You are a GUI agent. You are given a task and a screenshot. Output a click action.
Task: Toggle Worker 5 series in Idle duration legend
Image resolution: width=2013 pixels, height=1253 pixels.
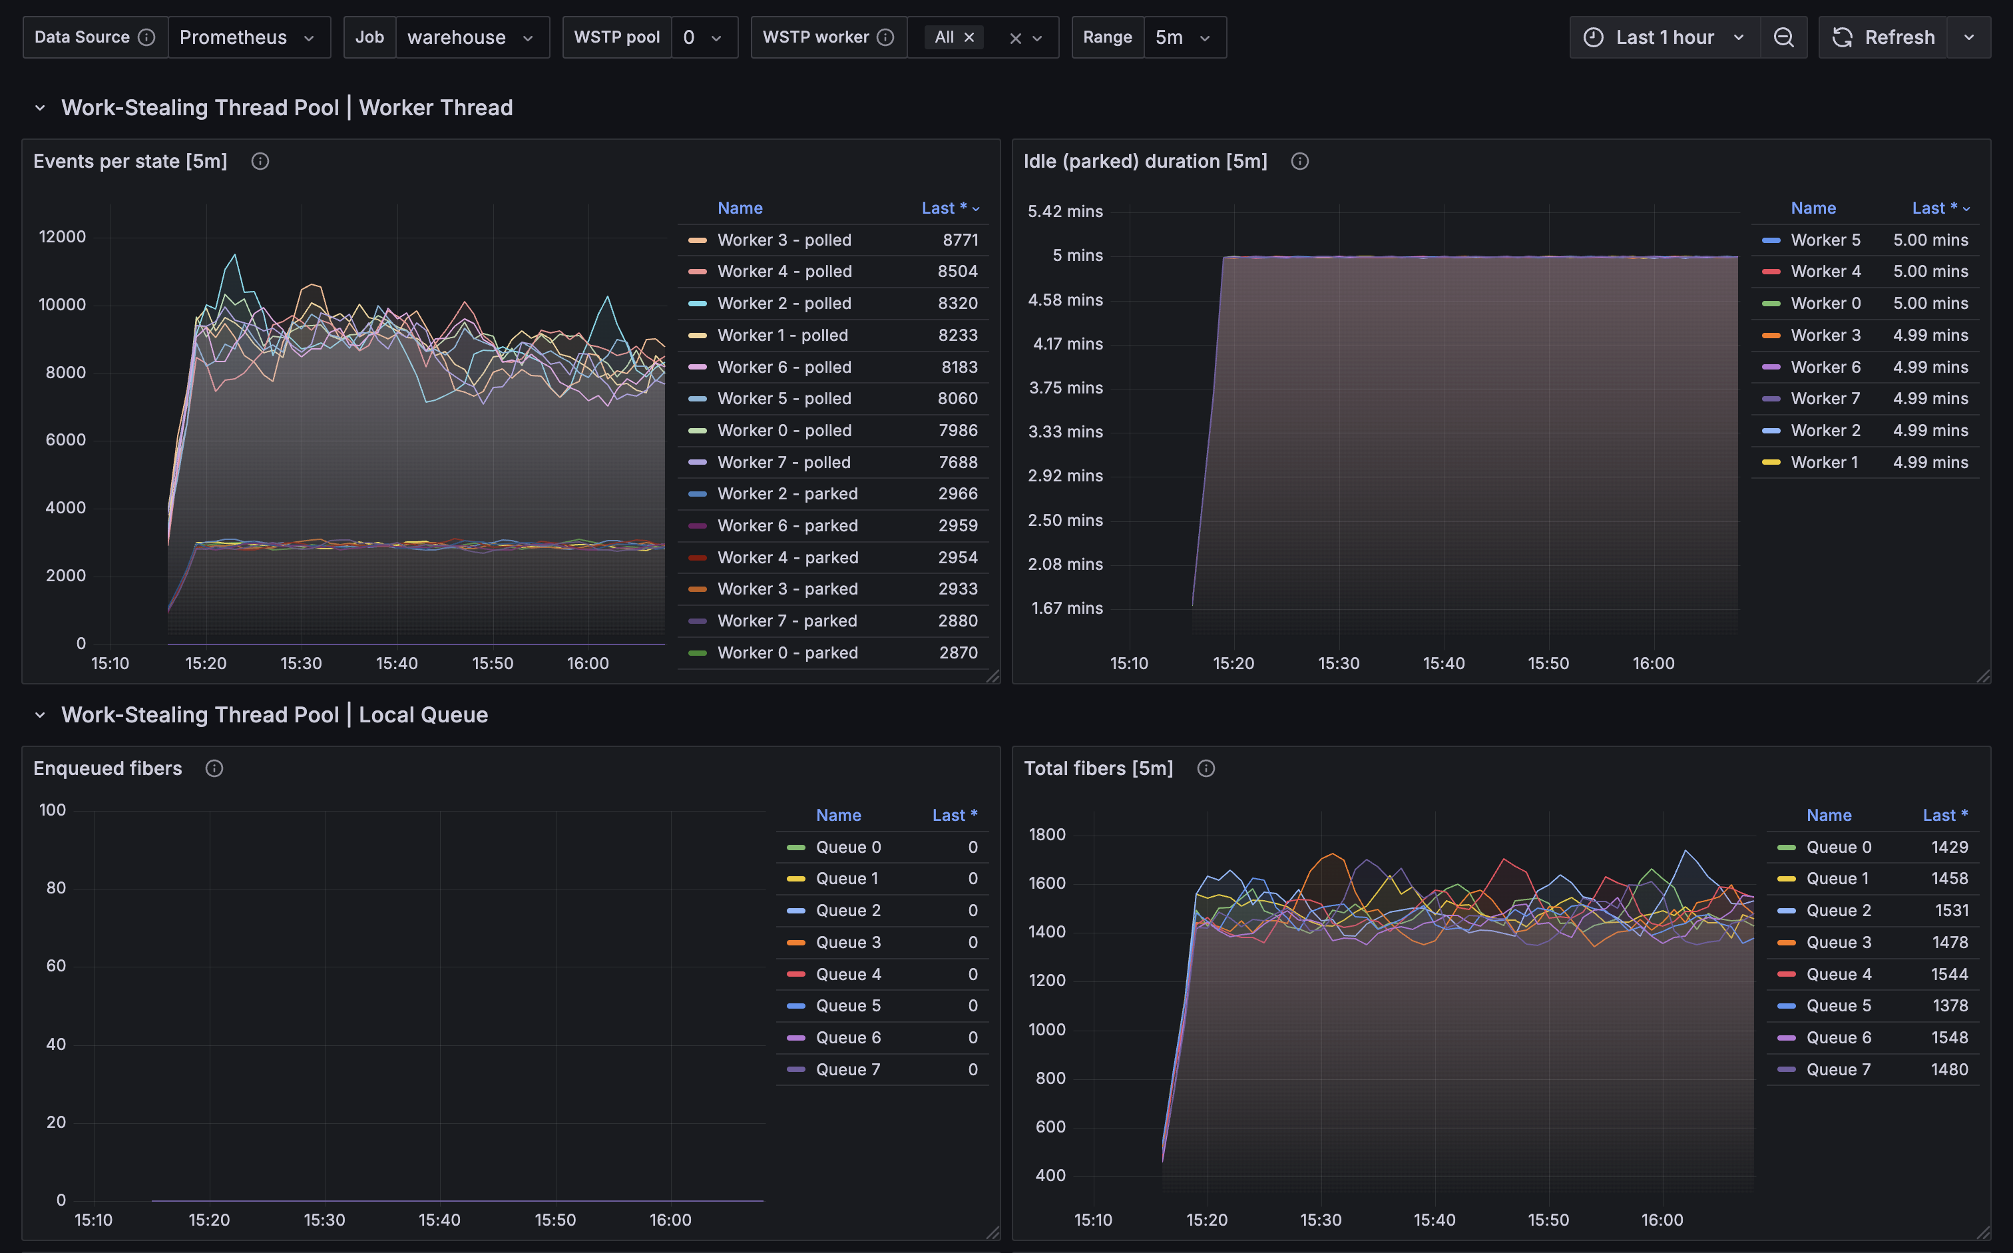tap(1825, 240)
